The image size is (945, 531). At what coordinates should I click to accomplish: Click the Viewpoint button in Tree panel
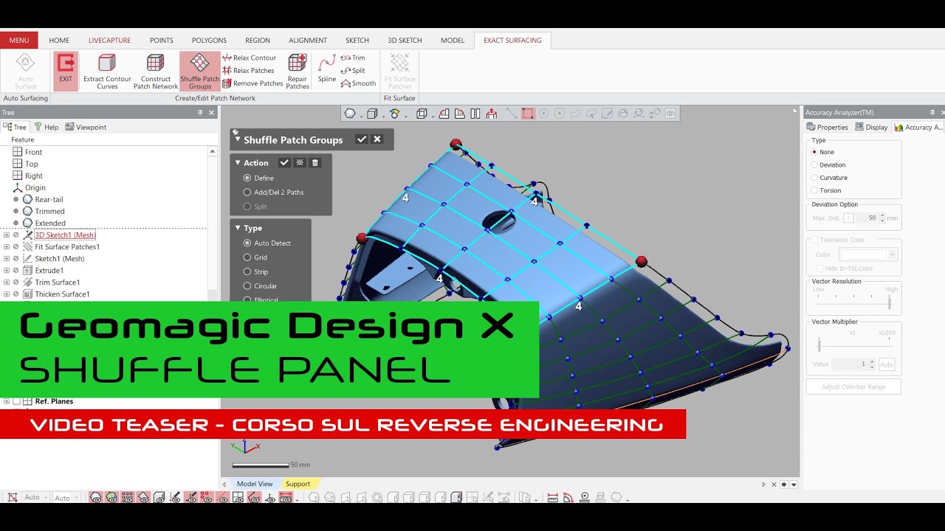pyautogui.click(x=86, y=127)
